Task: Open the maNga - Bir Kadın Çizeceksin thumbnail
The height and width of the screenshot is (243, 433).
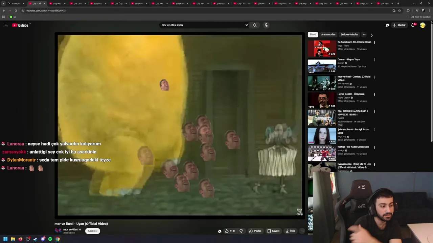Action: click(322, 153)
